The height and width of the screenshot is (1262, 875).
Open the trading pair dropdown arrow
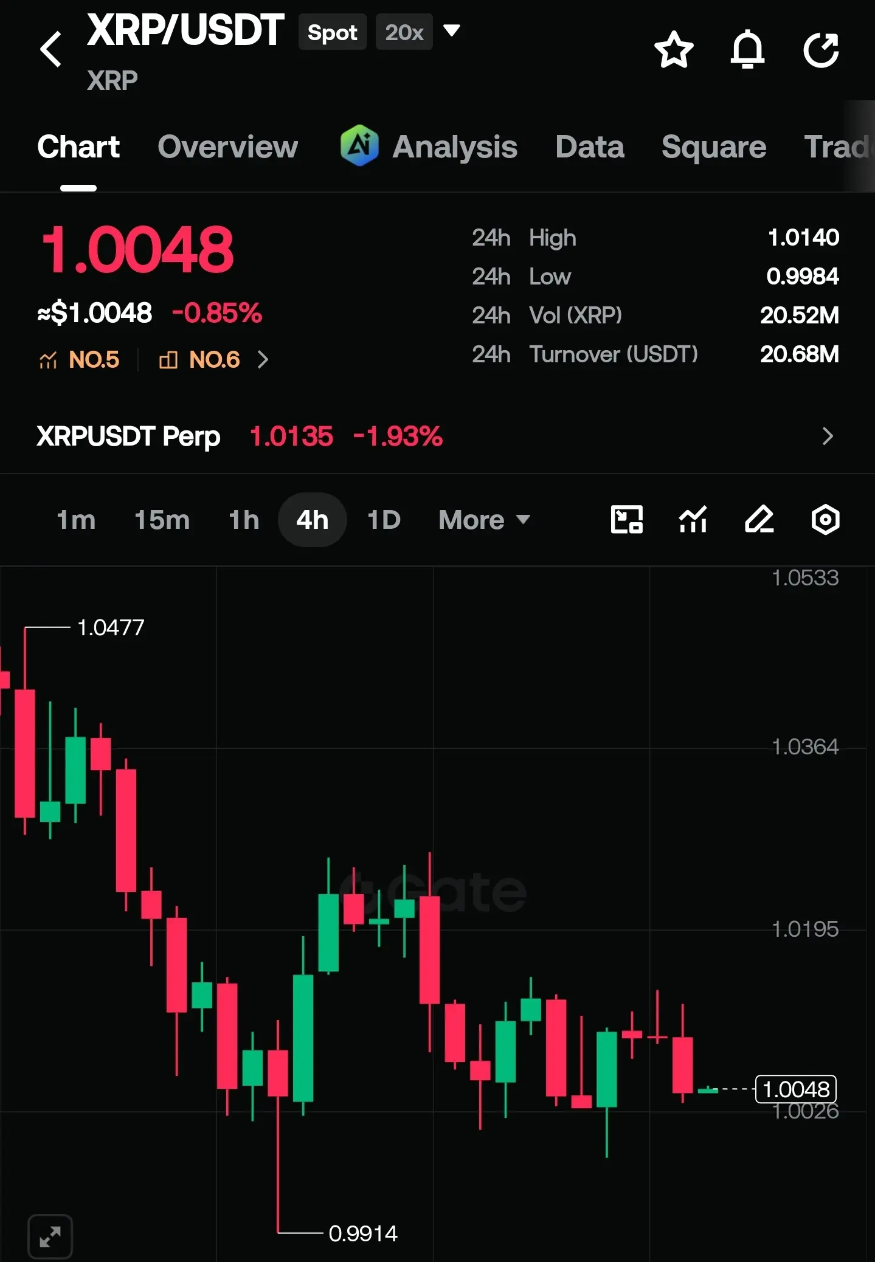click(451, 30)
